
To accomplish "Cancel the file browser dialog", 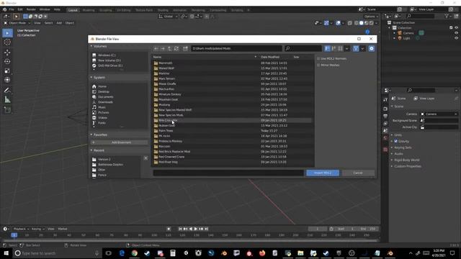I will pyautogui.click(x=358, y=173).
